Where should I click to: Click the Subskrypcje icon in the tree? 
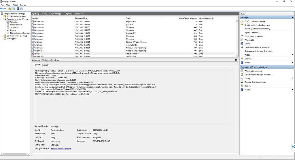pyautogui.click(x=5, y=39)
